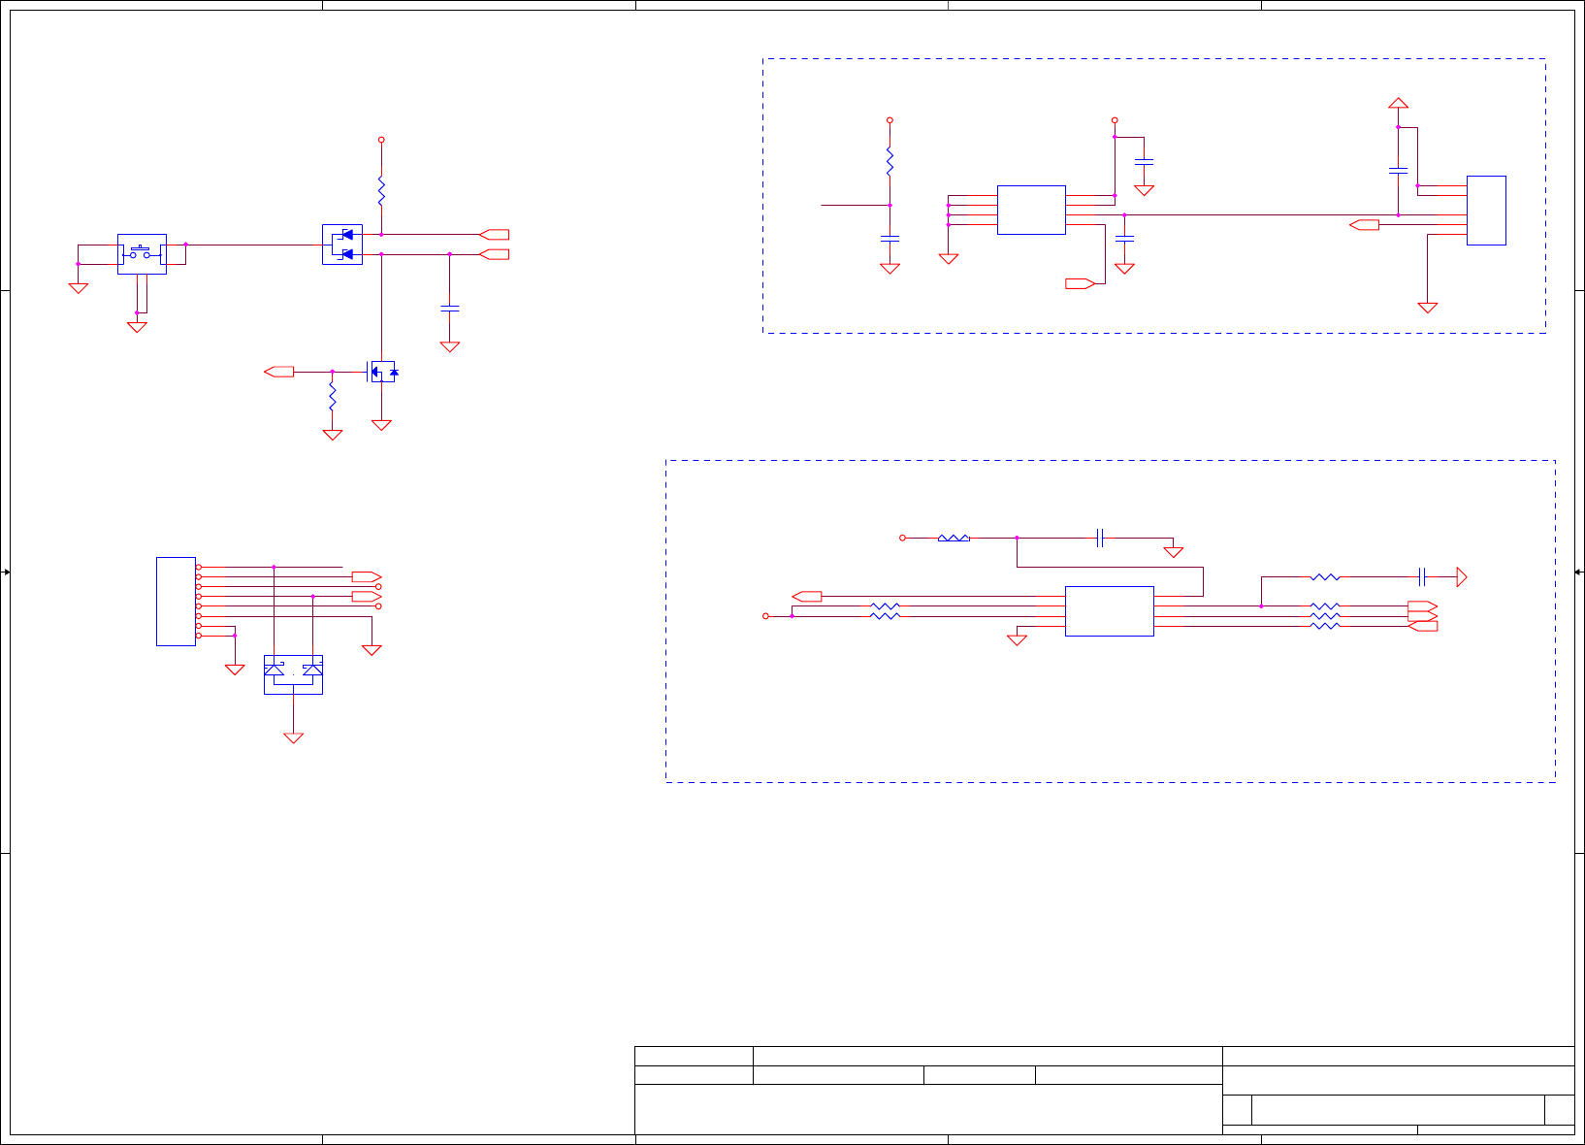This screenshot has height=1145, width=1585.
Task: Click the capacitor right of the dual-diode package
Action: pyautogui.click(x=449, y=309)
